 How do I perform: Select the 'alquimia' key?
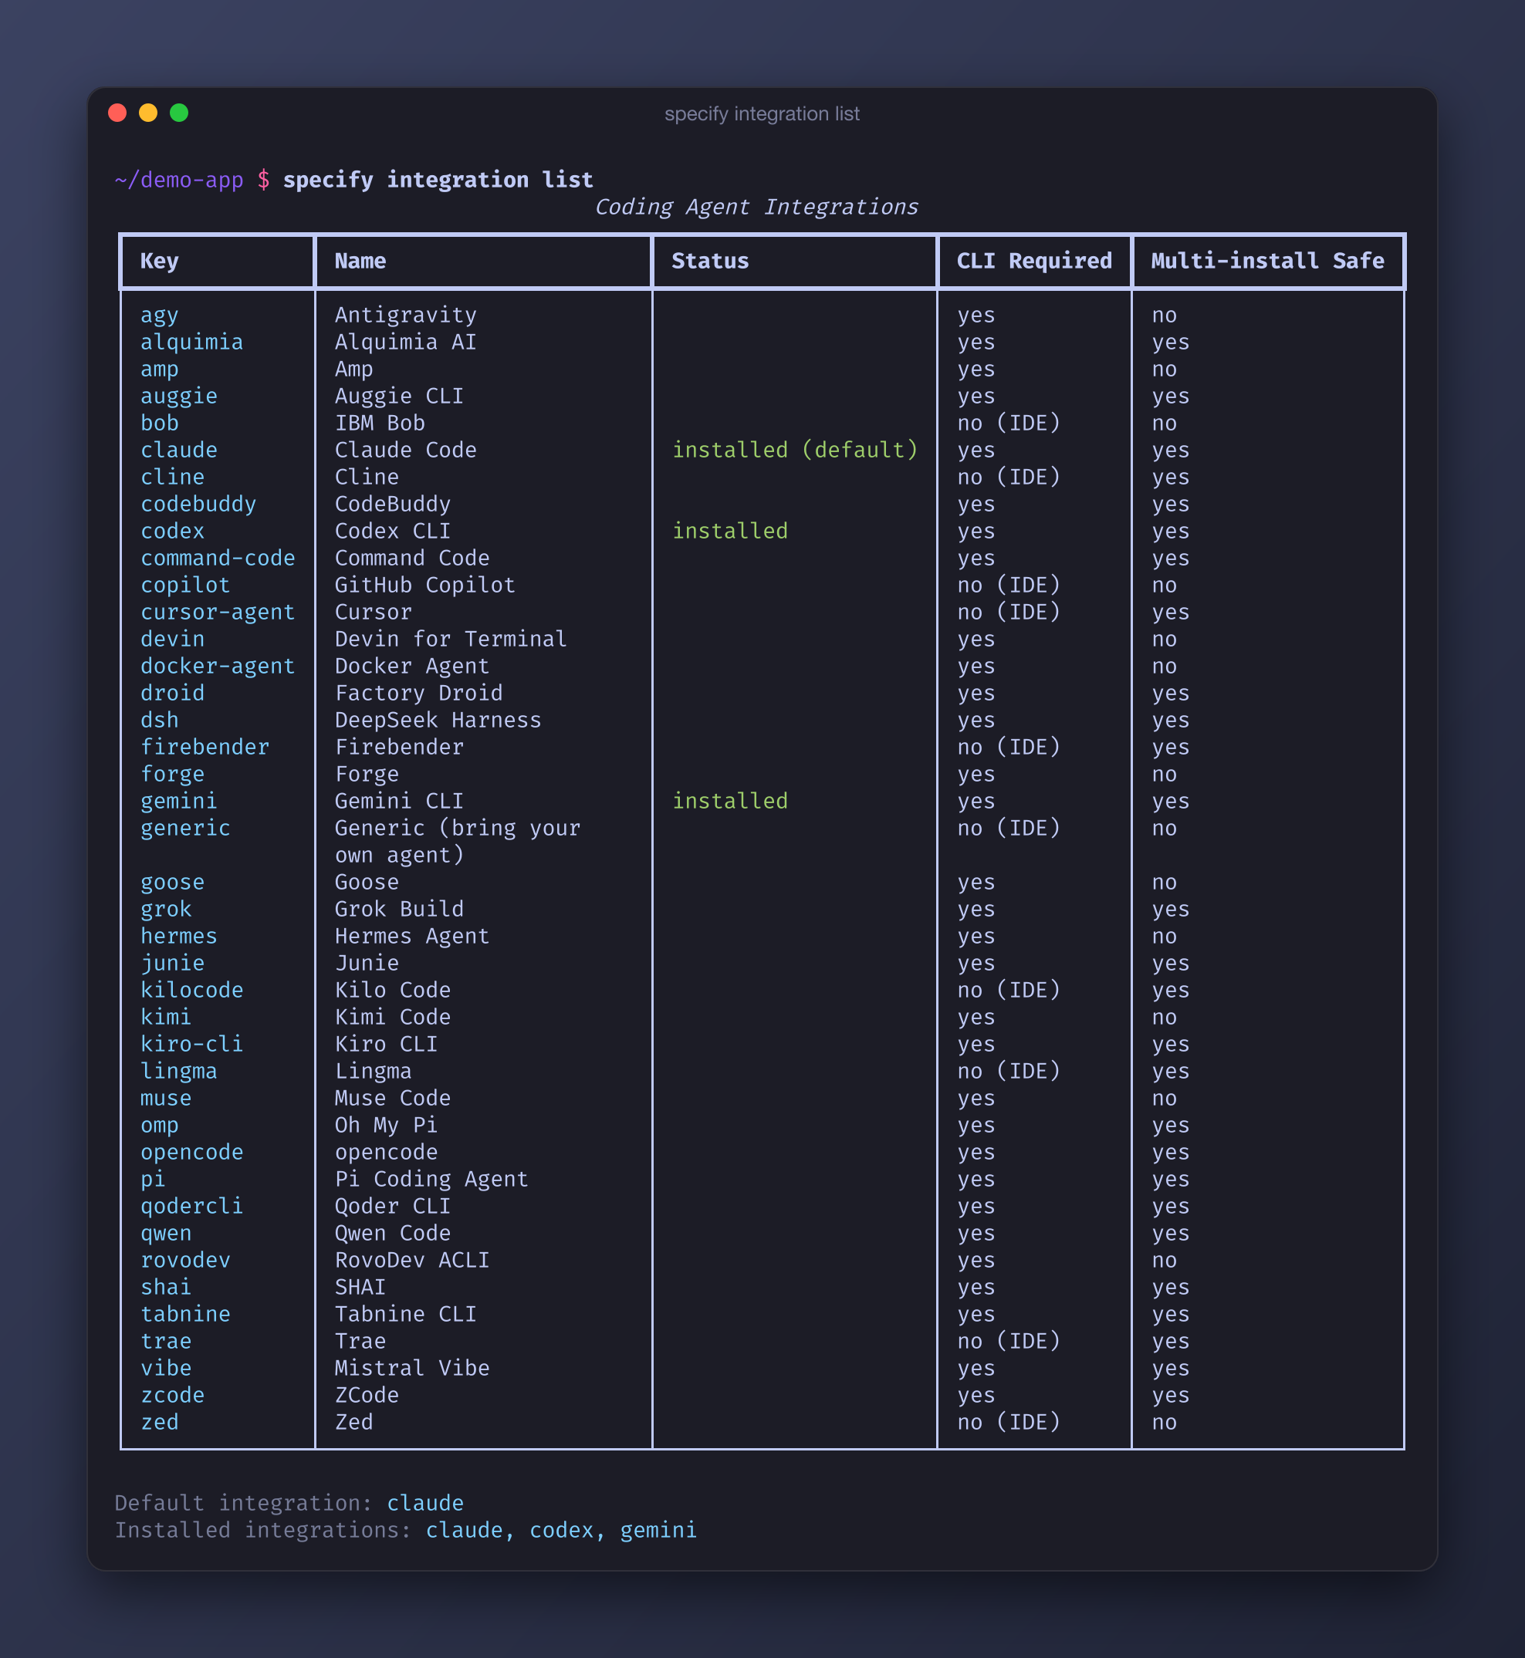(x=191, y=343)
